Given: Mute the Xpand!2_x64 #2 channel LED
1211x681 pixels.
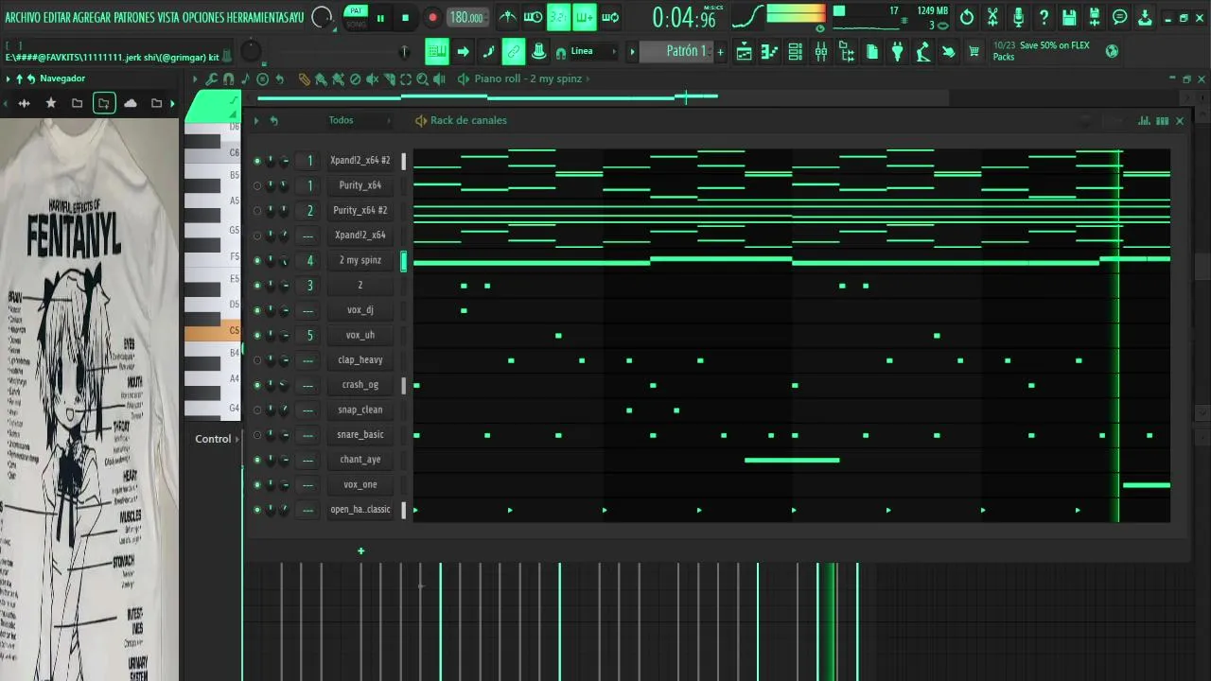Looking at the screenshot, I should click(x=257, y=161).
